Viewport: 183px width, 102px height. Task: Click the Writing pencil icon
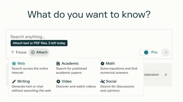pyautogui.click(x=14, y=81)
